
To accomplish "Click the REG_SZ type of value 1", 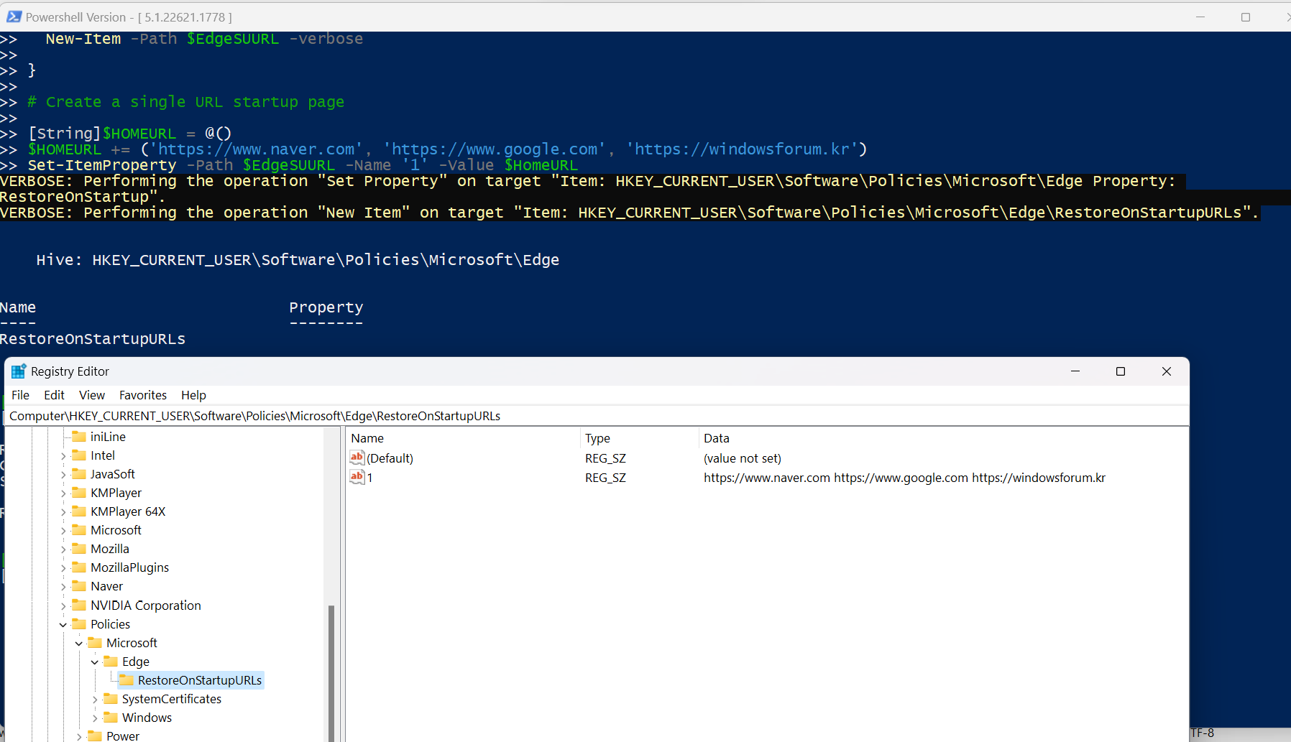I will pyautogui.click(x=605, y=478).
